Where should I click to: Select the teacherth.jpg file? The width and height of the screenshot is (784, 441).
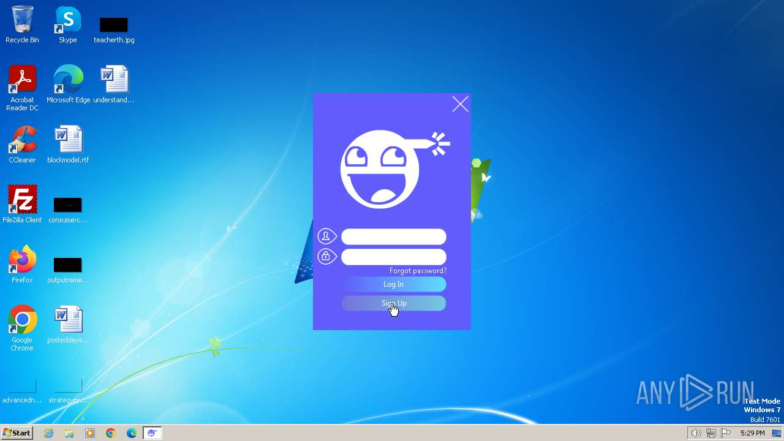[x=114, y=30]
